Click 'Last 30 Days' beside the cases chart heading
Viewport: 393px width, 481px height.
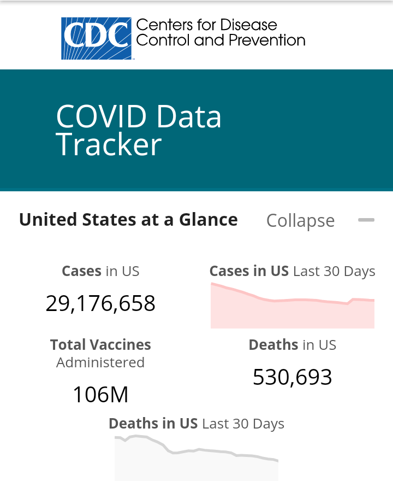[334, 271]
